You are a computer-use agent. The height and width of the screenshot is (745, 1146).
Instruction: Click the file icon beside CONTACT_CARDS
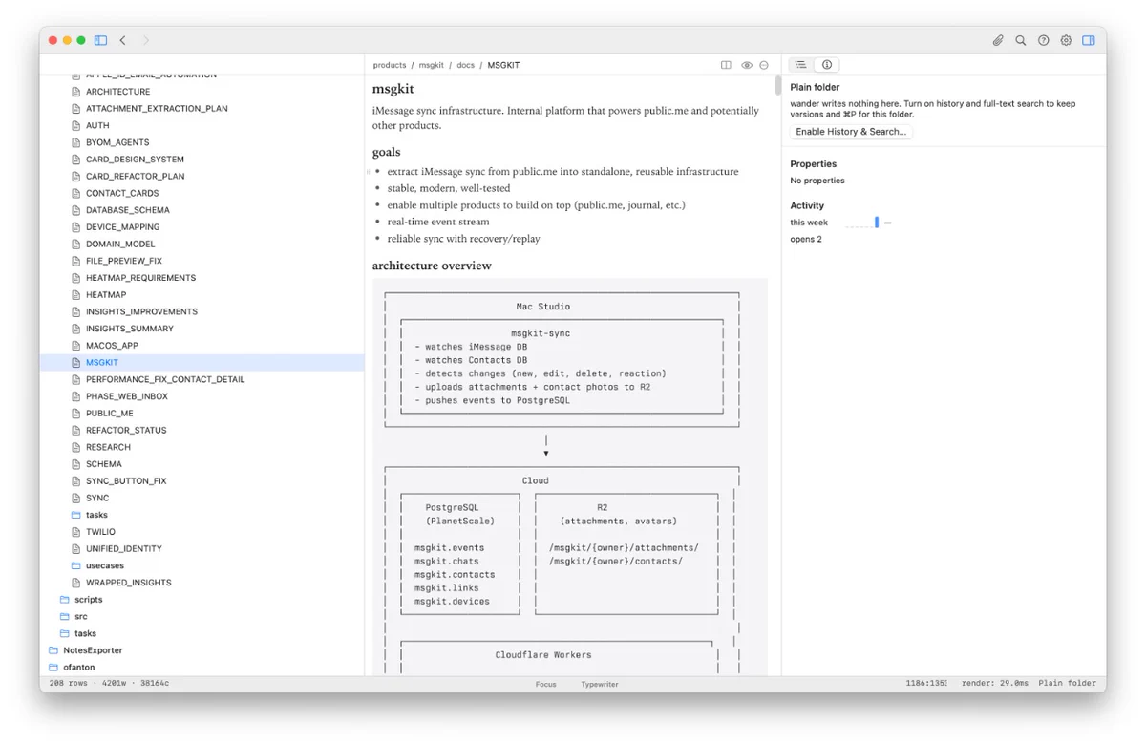[x=76, y=193]
